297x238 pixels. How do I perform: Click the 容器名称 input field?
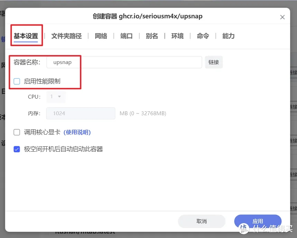[124, 62]
